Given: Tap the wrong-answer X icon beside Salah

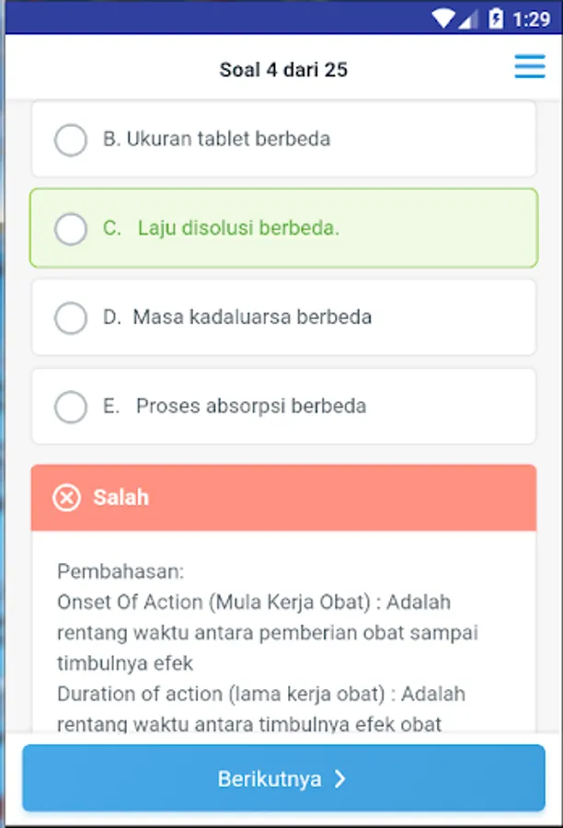Looking at the screenshot, I should (66, 498).
